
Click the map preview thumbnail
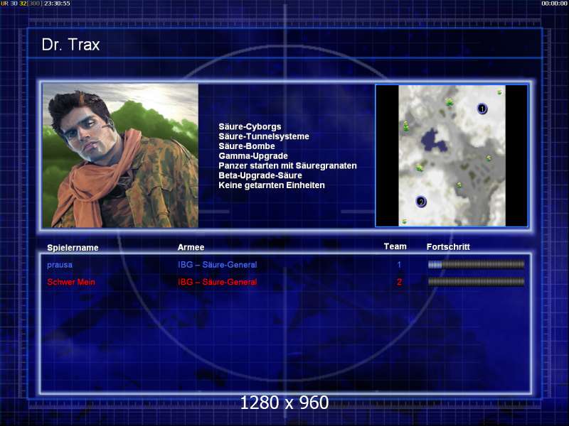[x=452, y=155]
